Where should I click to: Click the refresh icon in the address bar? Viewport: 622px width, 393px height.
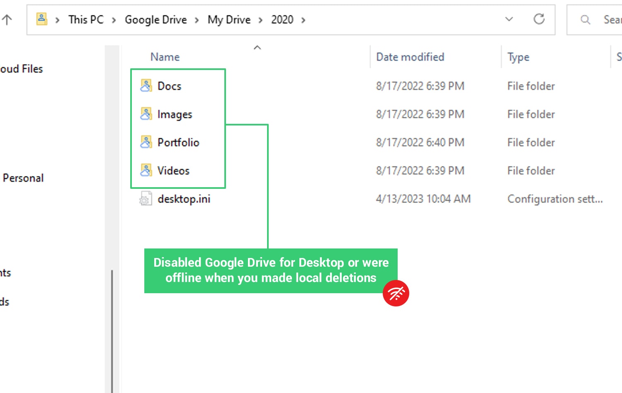click(539, 19)
